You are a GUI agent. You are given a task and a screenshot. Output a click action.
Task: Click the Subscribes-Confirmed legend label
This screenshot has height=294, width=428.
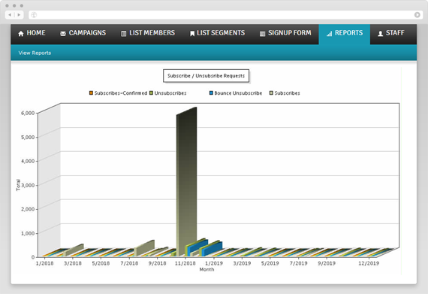tap(121, 93)
